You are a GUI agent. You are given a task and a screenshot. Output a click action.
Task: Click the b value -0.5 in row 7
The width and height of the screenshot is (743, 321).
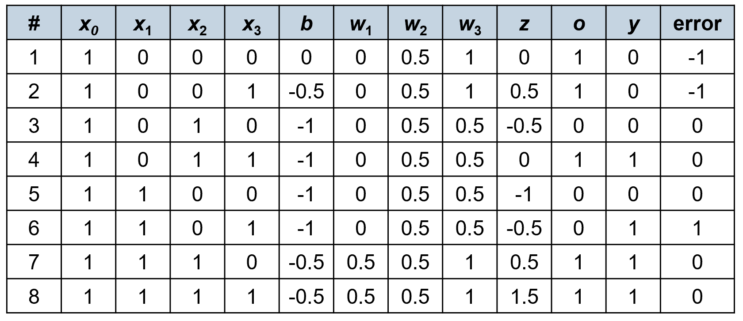click(x=306, y=262)
